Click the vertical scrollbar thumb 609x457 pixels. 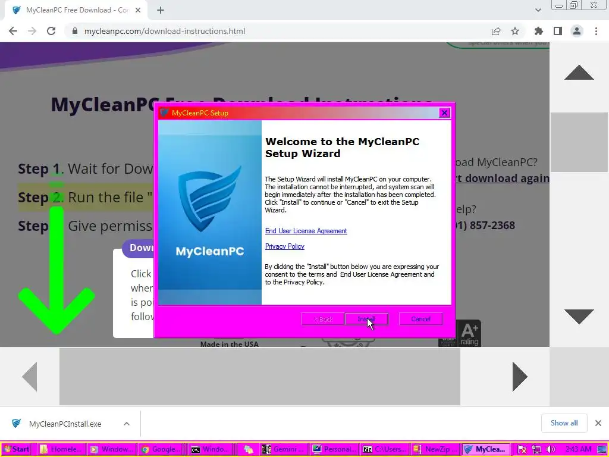tap(579, 142)
